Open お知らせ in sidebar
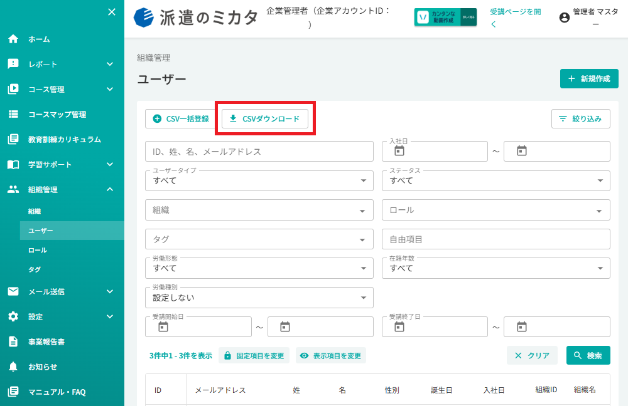The image size is (628, 406). click(x=43, y=367)
